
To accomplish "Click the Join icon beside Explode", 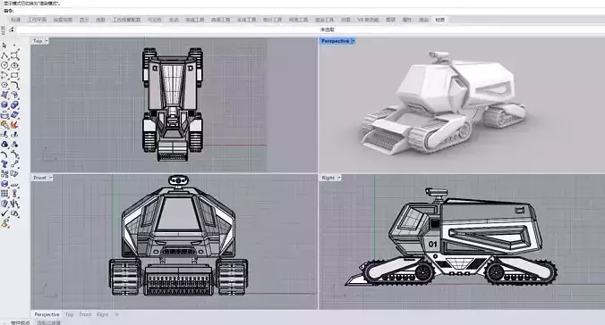I will tap(4, 124).
